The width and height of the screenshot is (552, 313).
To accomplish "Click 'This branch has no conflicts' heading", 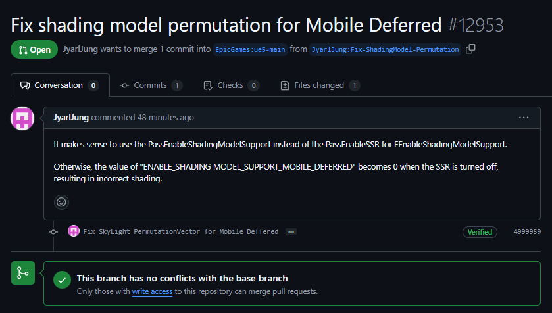I will tap(182, 279).
